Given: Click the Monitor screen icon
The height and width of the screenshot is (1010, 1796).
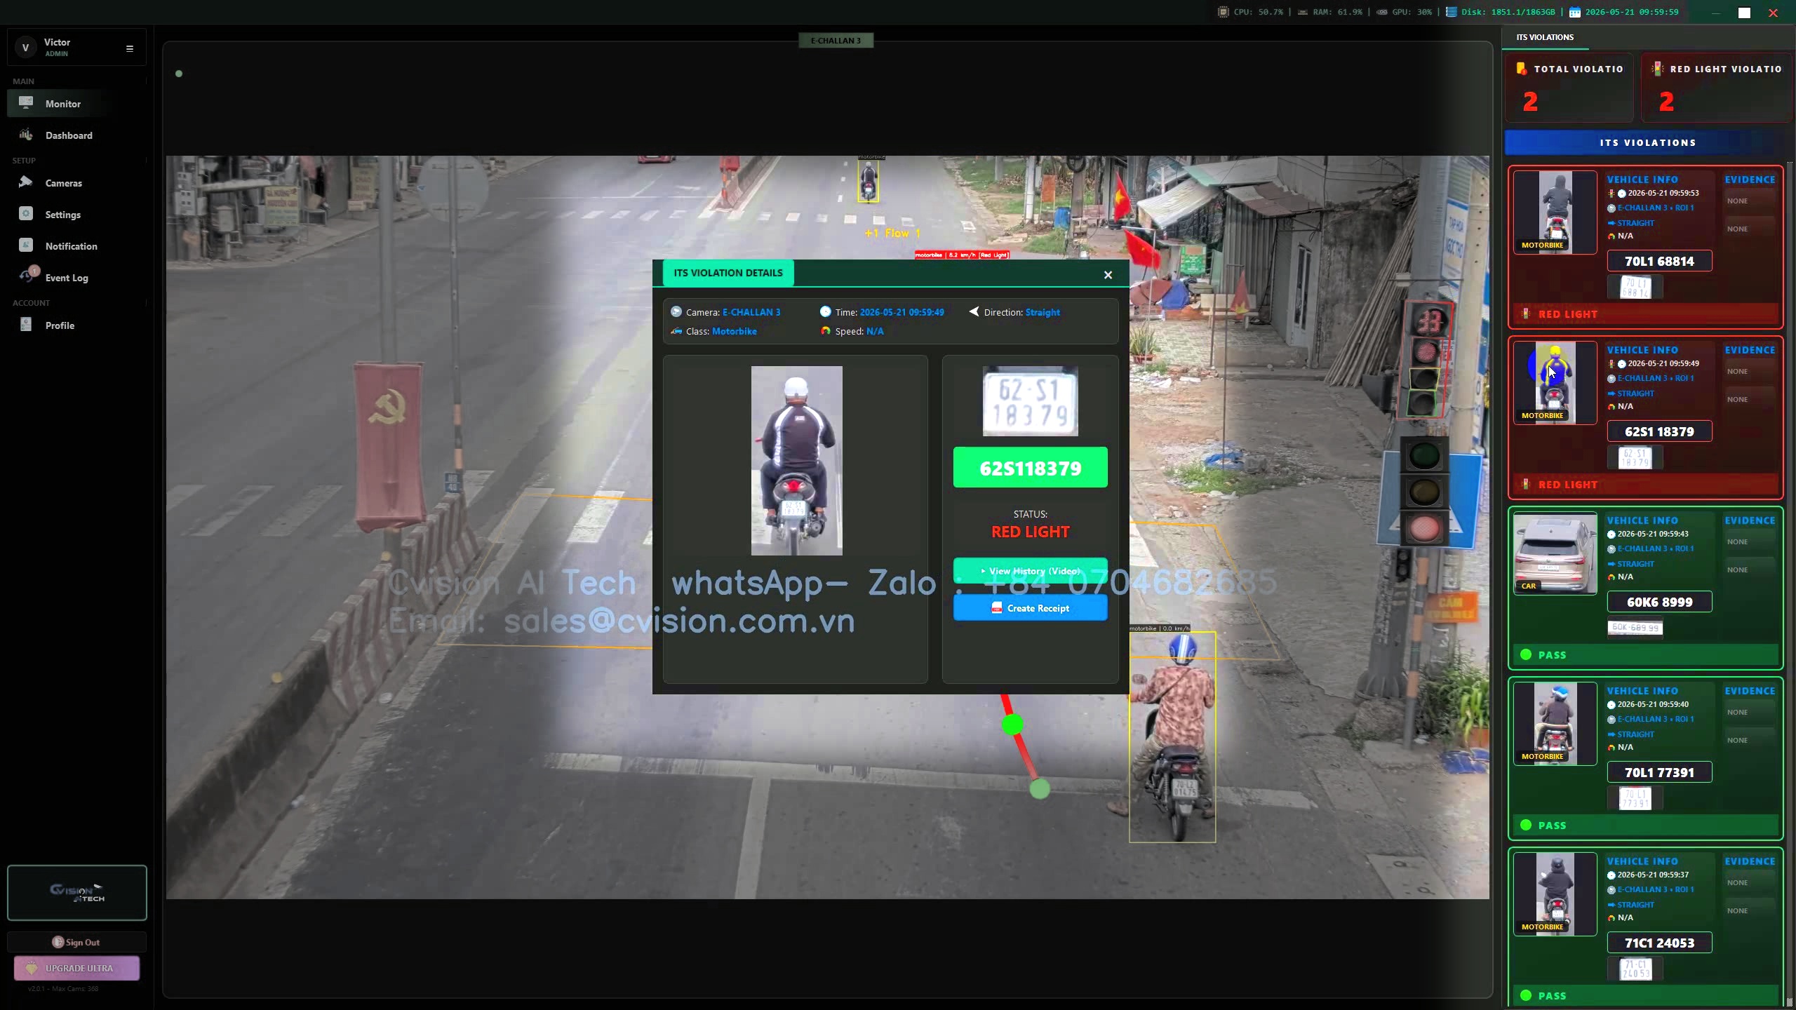Looking at the screenshot, I should click(x=26, y=103).
